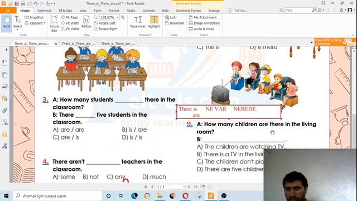357x201 pixels.
Task: Undo the last action
Action: click(35, 4)
